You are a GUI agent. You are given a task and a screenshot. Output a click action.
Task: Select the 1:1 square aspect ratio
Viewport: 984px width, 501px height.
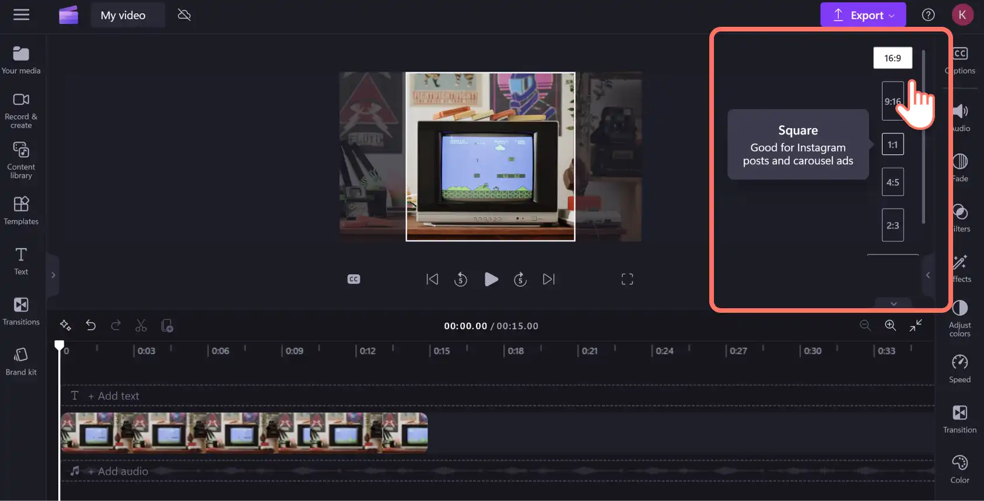point(892,144)
